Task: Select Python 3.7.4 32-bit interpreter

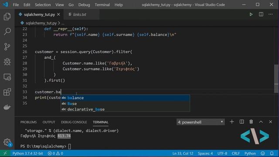Action: (x=28, y=153)
